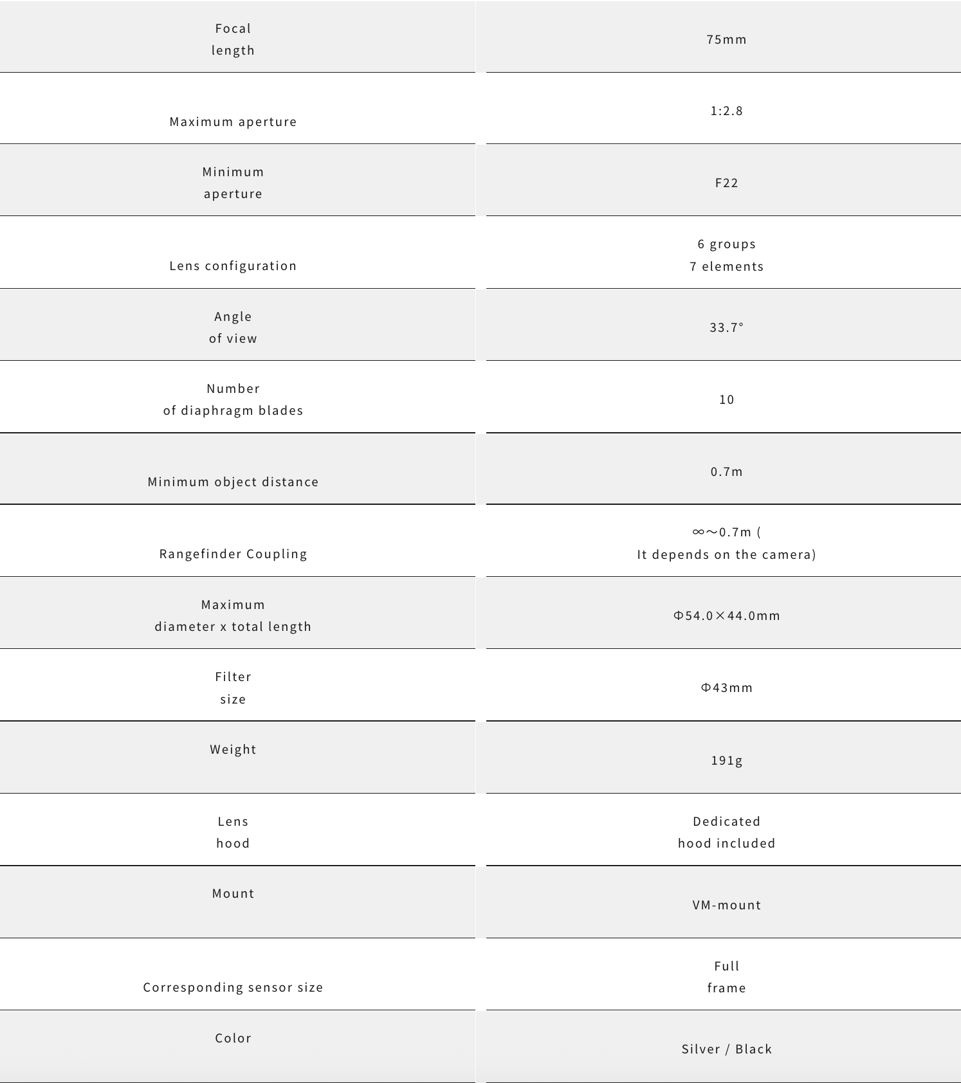Select the "Silver / Black" color value

[726, 1049]
